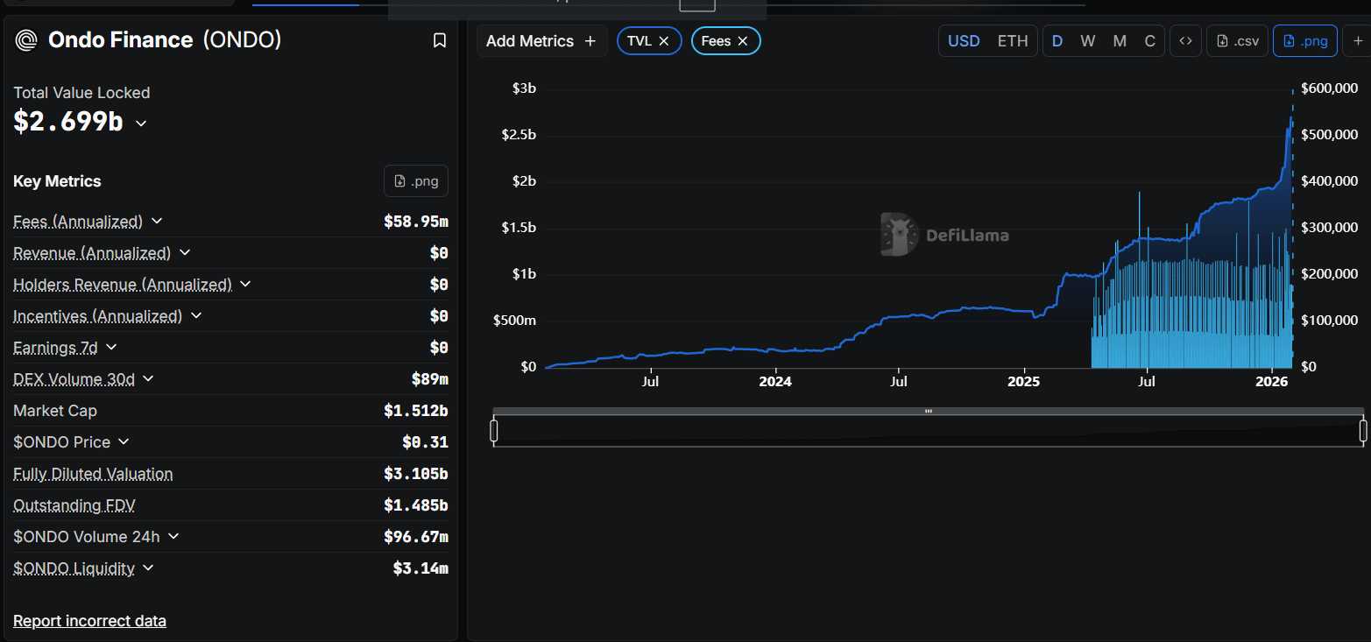
Task: Expand Incentives (Annualized) details
Action: click(196, 315)
